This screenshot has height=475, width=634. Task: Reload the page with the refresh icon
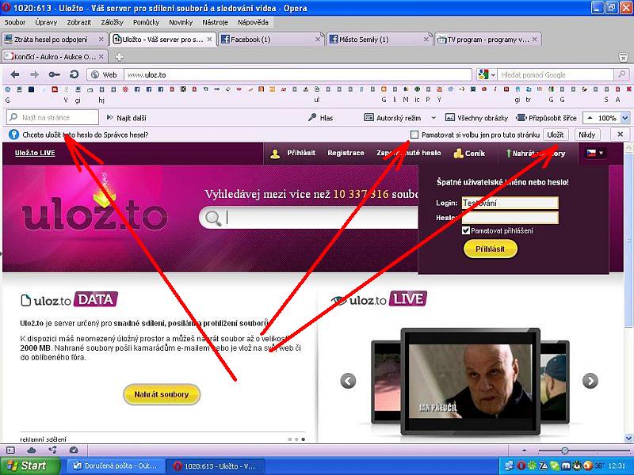74,74
